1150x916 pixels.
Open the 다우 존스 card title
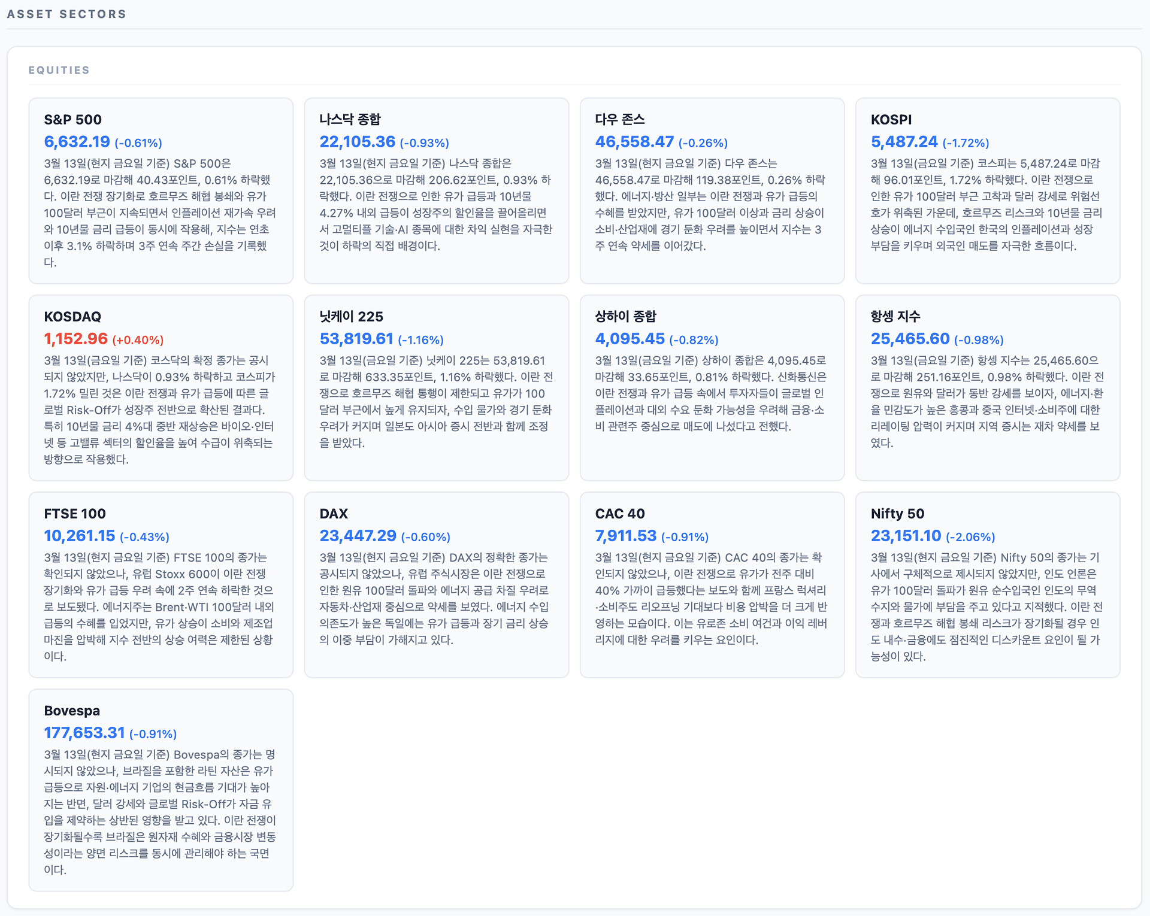[x=619, y=120]
